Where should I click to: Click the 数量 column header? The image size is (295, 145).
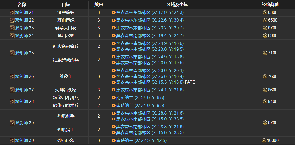(x=99, y=5)
